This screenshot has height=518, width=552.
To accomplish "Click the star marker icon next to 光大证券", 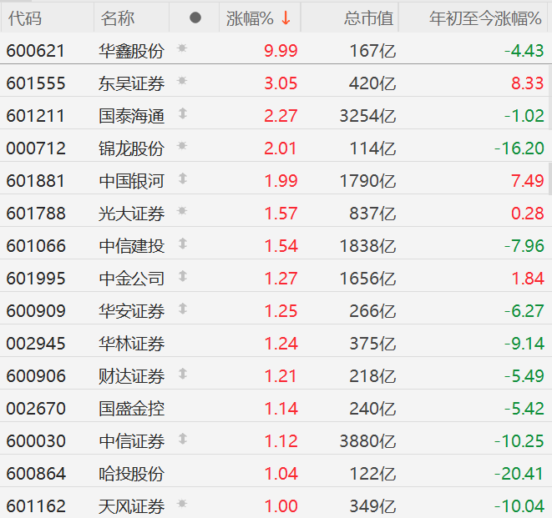I will tap(182, 211).
